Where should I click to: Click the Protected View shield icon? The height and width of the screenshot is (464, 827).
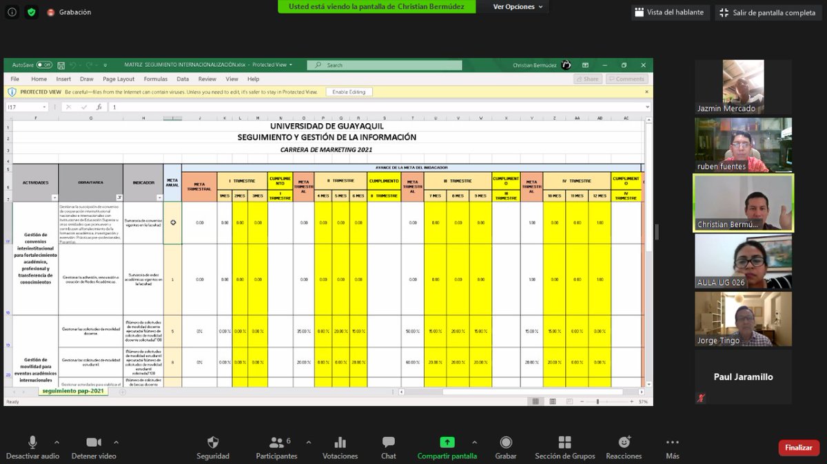[x=12, y=92]
